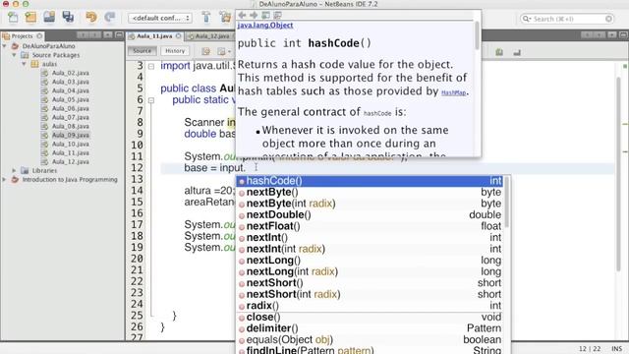The image size is (629, 354).
Task: Open the search magnifier options dropdown
Action: pyautogui.click(x=526, y=19)
